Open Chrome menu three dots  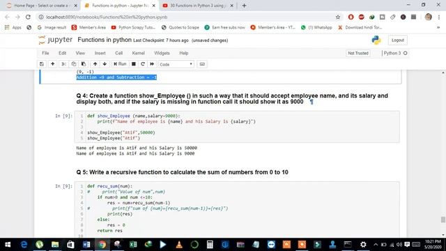click(x=439, y=17)
